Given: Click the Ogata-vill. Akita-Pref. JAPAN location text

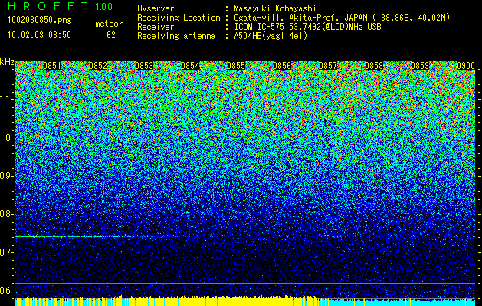Looking at the screenshot, I should point(342,18).
